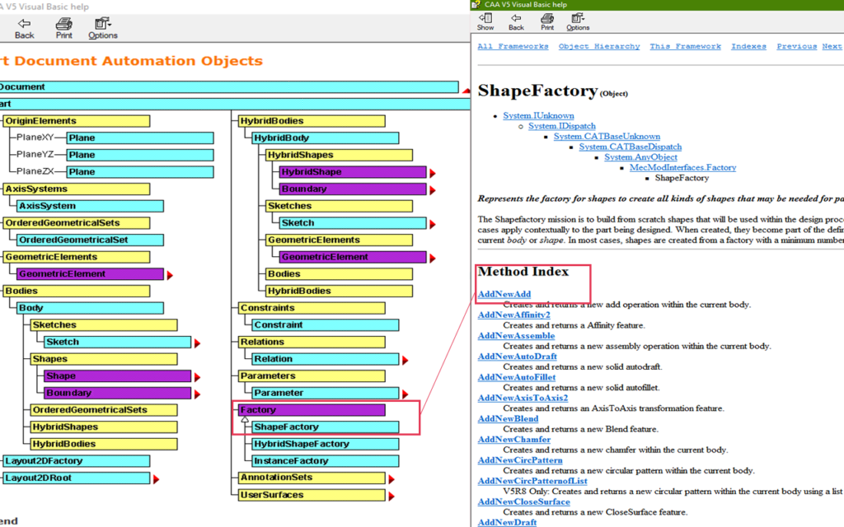Open System.IUnknown link
844x527 pixels.
click(538, 115)
